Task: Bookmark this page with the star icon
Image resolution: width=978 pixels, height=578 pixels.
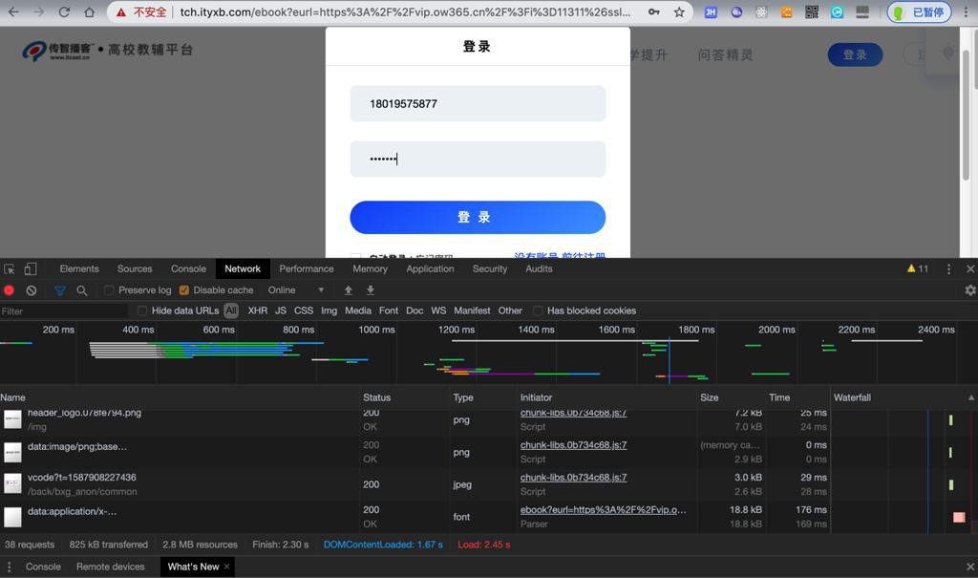Action: click(679, 11)
